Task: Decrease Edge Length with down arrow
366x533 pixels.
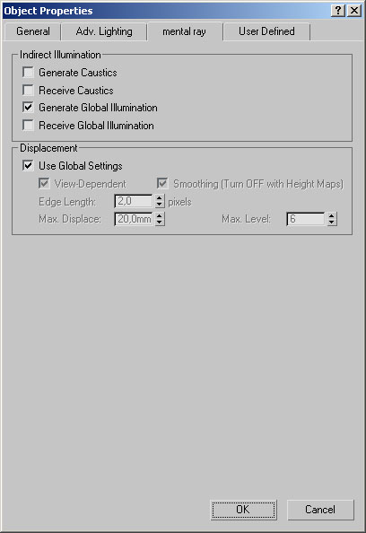Action: coord(160,205)
